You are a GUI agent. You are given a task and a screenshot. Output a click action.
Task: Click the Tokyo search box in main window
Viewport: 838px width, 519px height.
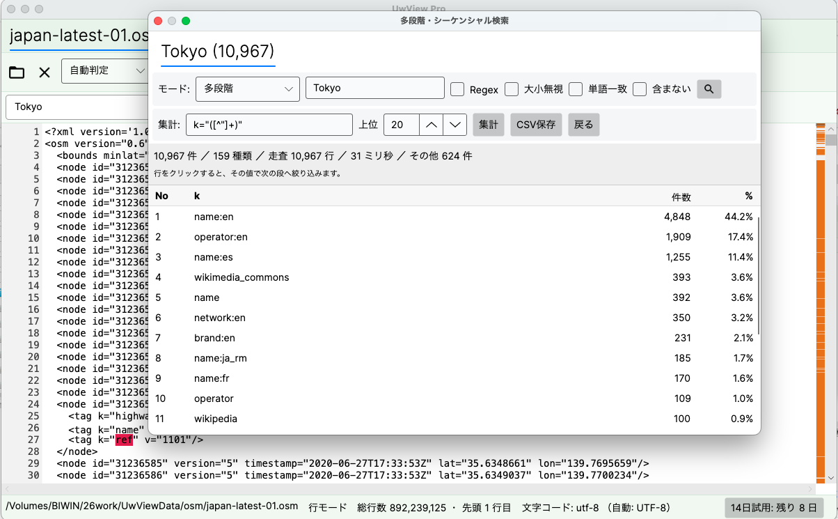click(77, 107)
